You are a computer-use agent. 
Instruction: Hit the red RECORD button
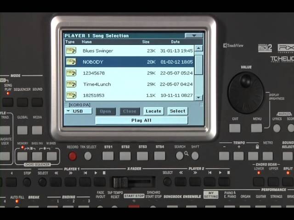(73, 156)
